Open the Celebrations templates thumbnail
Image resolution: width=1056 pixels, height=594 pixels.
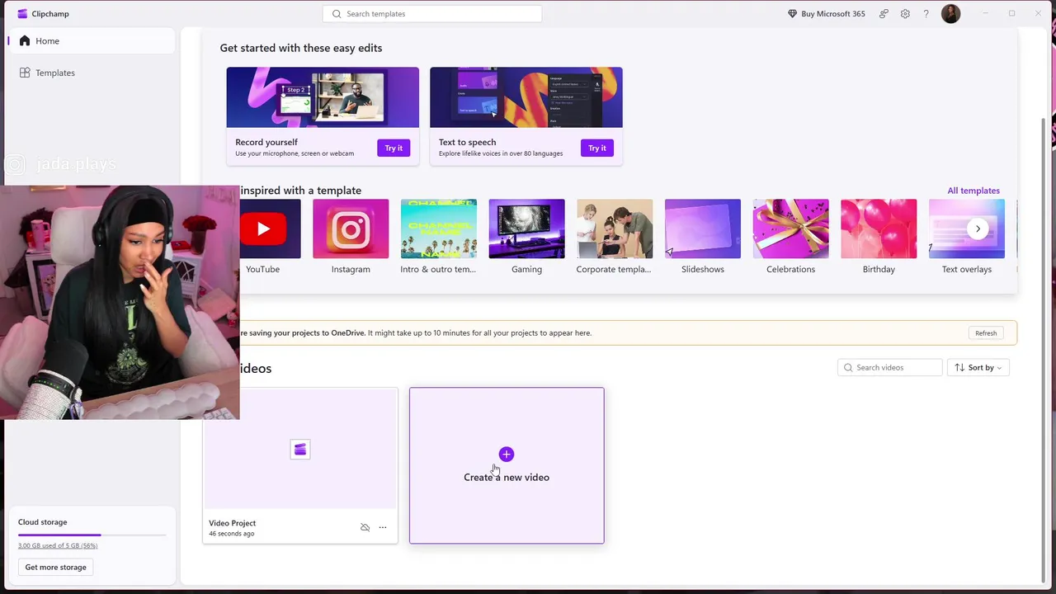pos(790,229)
